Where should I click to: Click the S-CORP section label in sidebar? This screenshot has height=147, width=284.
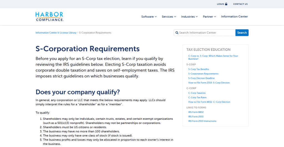click(191, 64)
